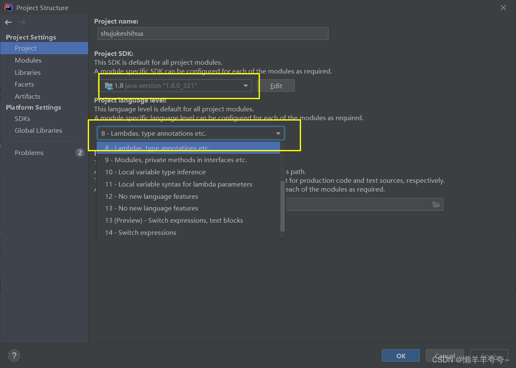This screenshot has width=516, height=368.
Task: Select Facets in the sidebar
Action: click(x=24, y=84)
